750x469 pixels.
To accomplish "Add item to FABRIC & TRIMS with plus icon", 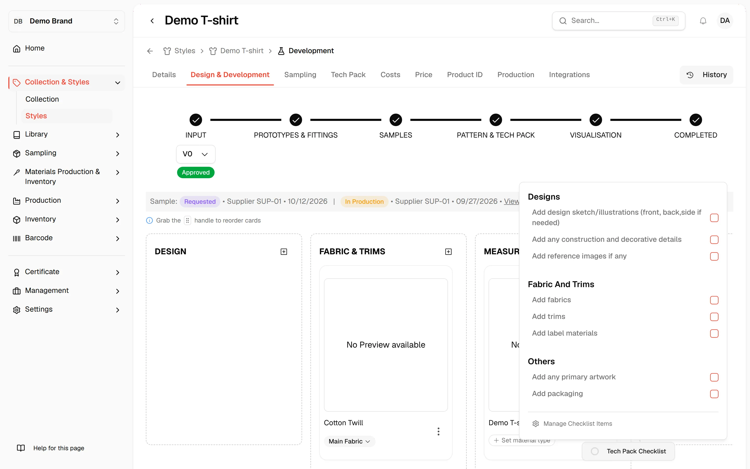I will tap(448, 251).
